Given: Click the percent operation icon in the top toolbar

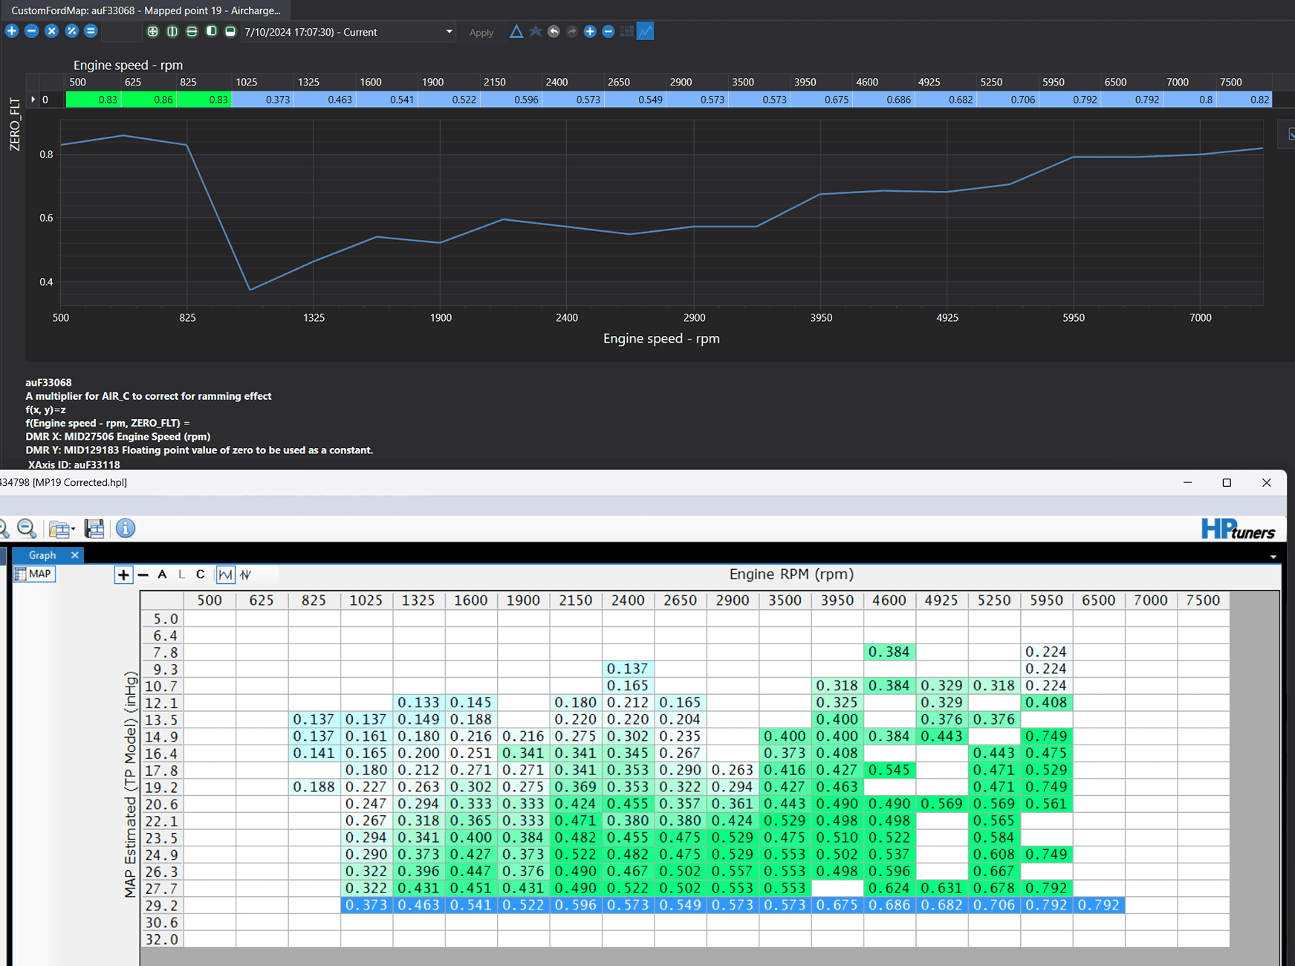Looking at the screenshot, I should coord(71,31).
